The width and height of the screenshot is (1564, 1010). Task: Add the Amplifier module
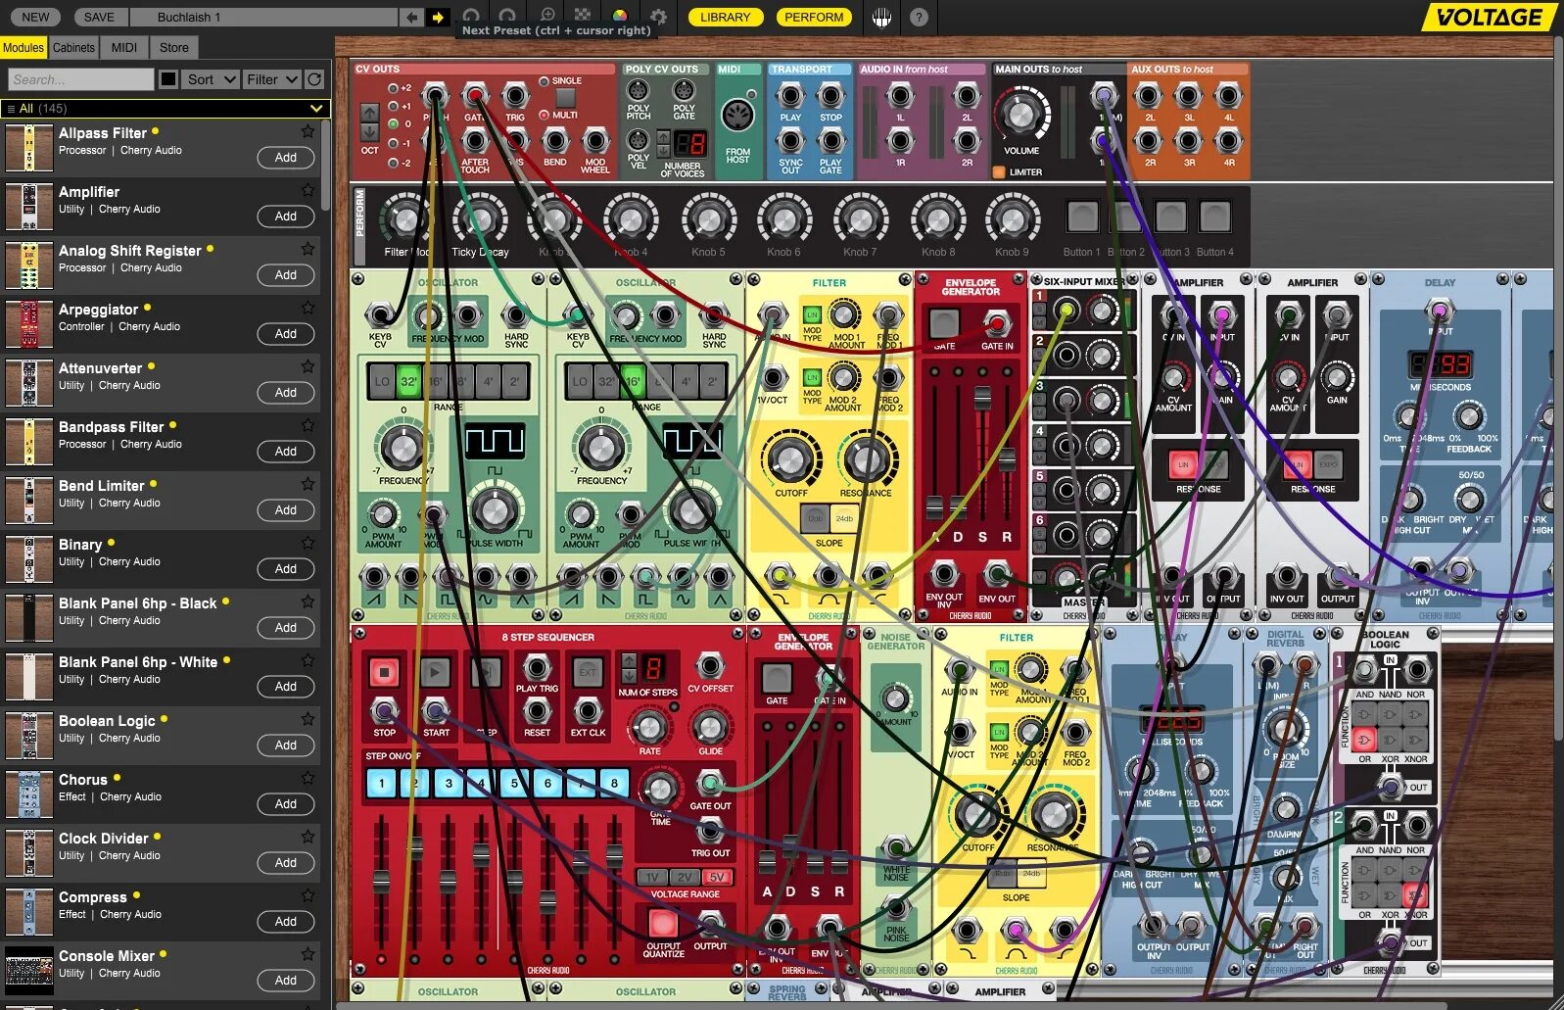pos(286,216)
